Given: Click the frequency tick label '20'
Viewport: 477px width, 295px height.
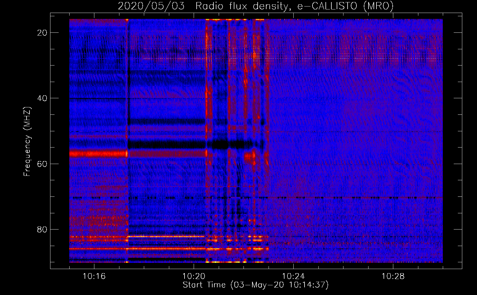Looking at the screenshot, I should [x=42, y=33].
